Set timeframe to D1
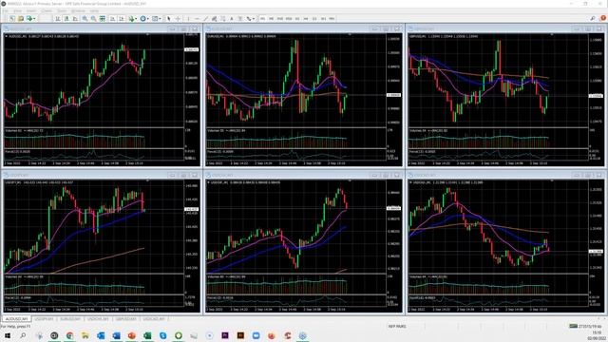Viewport: 608px width, 342px height. coord(314,18)
